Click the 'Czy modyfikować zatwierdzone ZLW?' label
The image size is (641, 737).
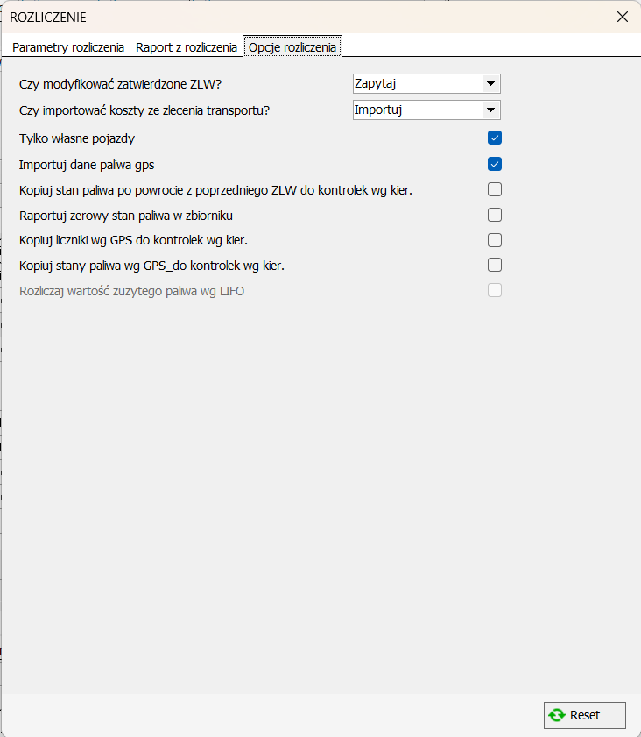(x=120, y=85)
